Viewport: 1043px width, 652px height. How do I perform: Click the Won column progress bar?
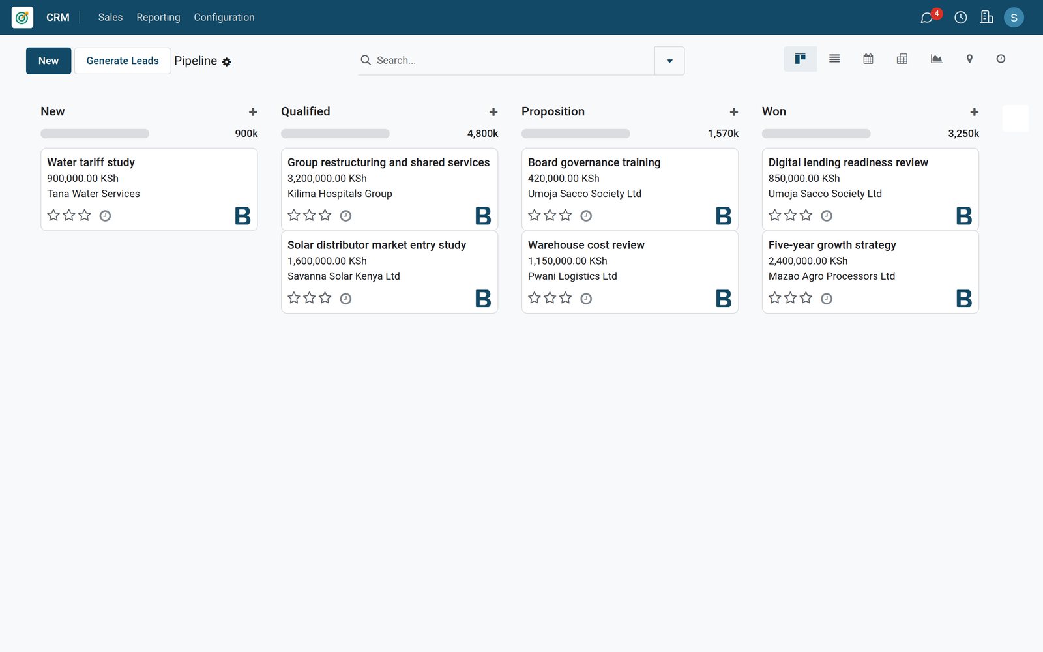tap(816, 134)
